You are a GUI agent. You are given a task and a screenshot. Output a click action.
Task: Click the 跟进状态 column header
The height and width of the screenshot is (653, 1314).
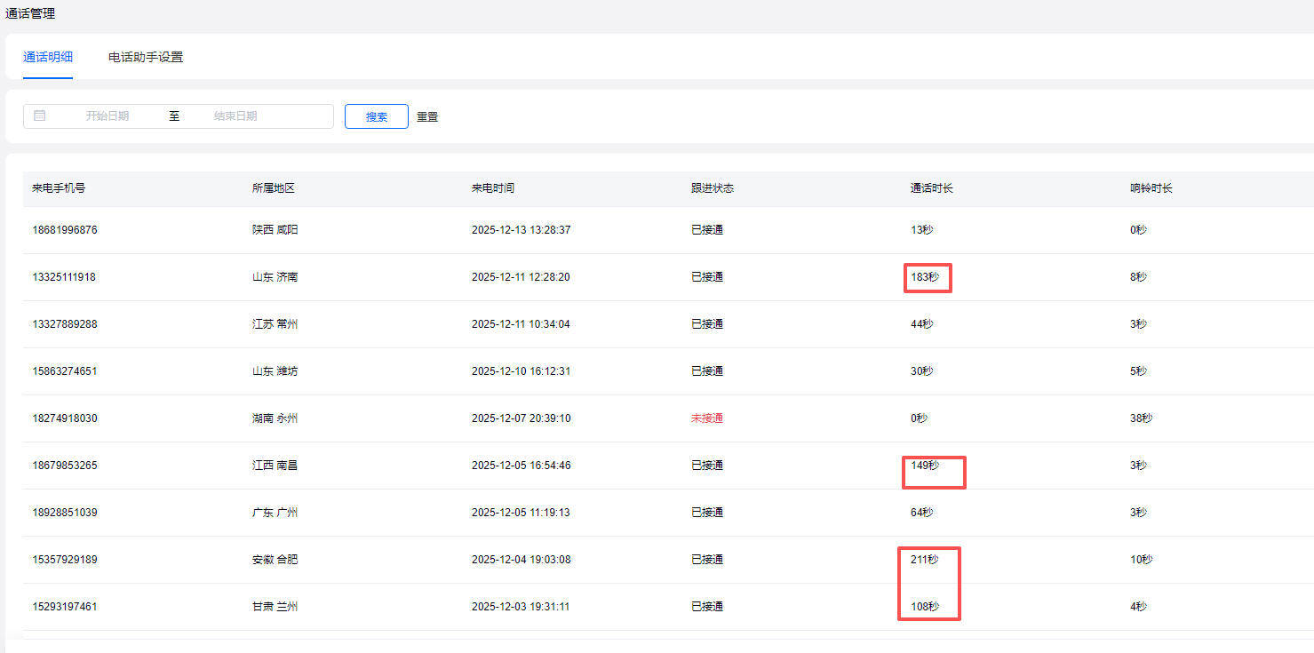[713, 188]
